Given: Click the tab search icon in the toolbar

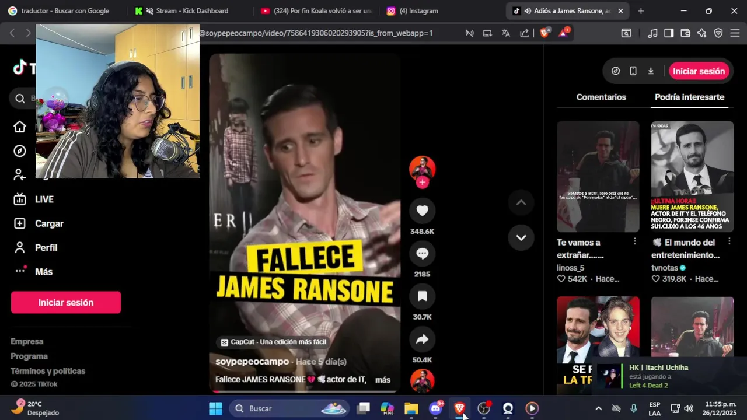Looking at the screenshot, I should click(626, 33).
